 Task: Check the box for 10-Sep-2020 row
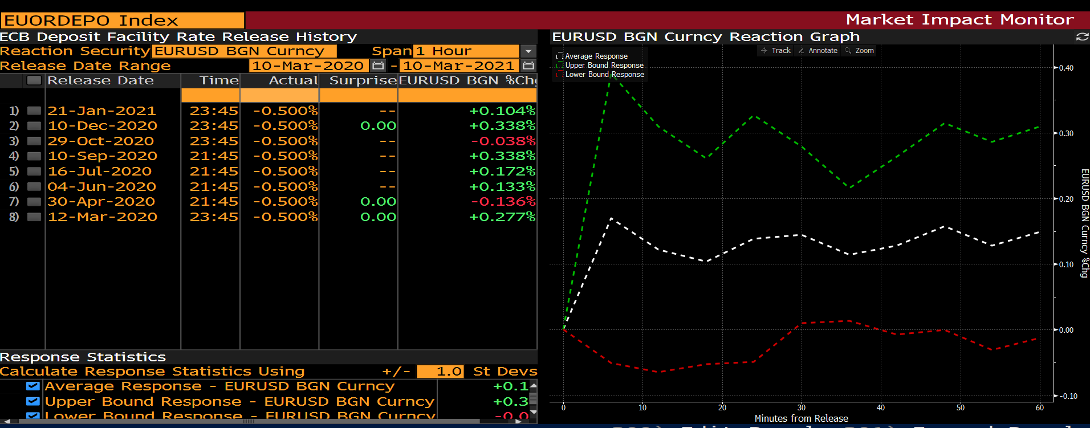[34, 156]
